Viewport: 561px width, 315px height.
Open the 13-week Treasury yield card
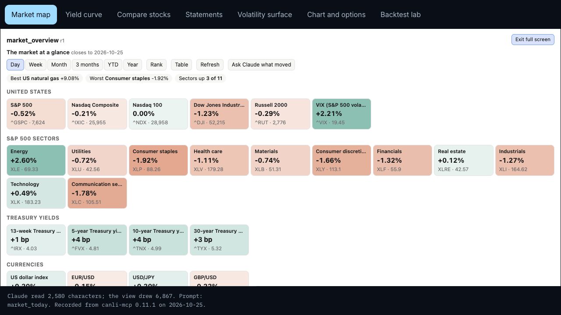(x=36, y=240)
